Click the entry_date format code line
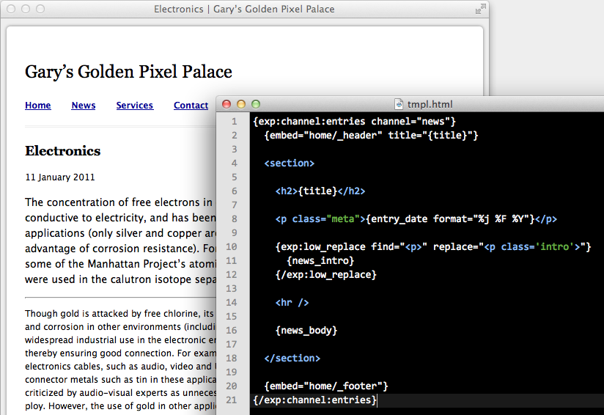 tap(416, 219)
